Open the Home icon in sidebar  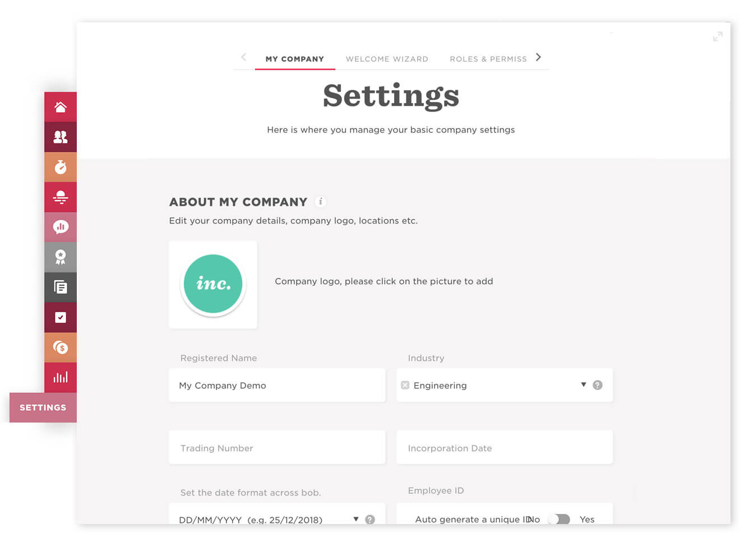coord(61,107)
